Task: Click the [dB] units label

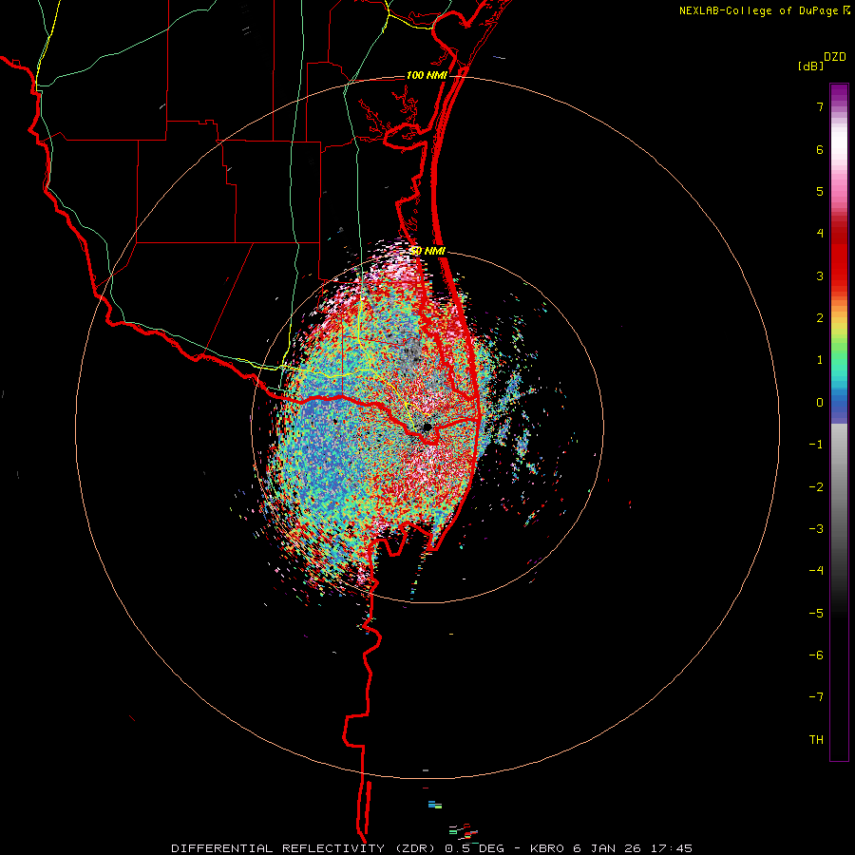Action: 811,66
